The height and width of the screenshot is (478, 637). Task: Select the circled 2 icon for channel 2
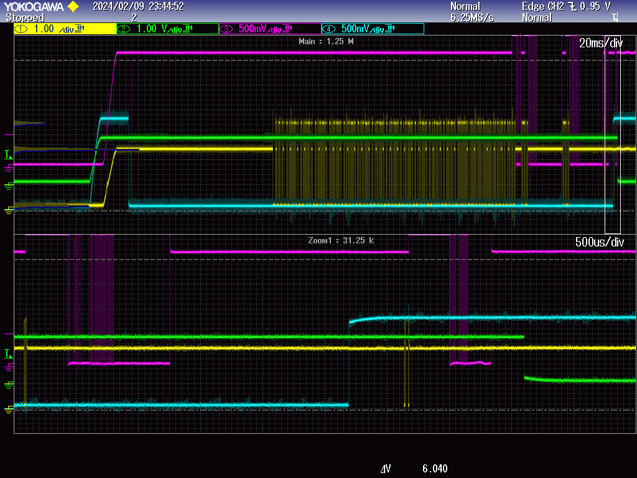click(x=123, y=28)
